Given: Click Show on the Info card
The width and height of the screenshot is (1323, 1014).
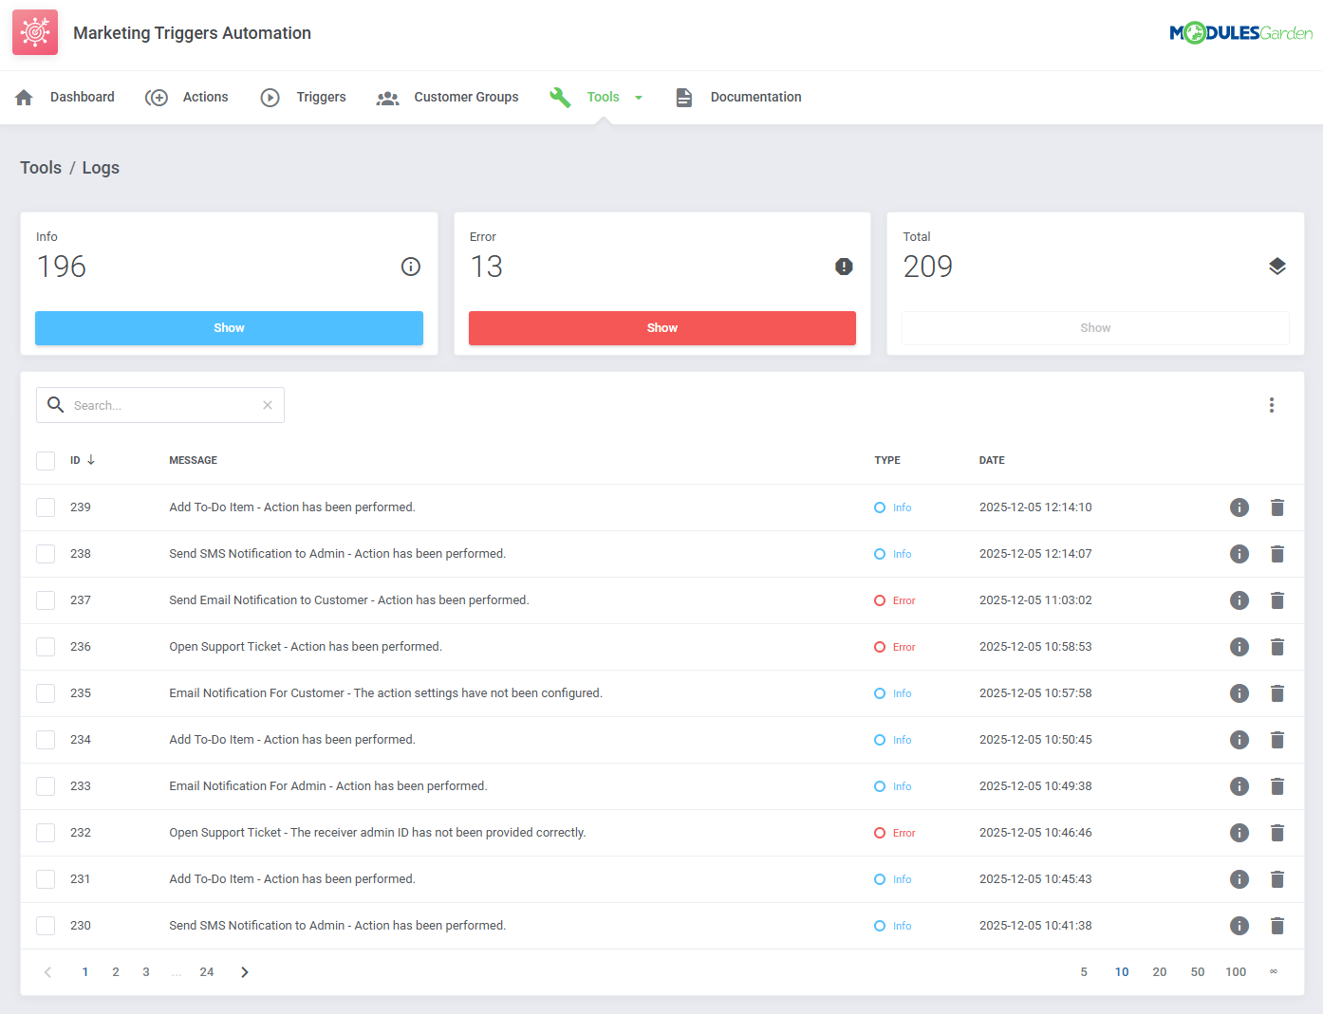Looking at the screenshot, I should 229,327.
